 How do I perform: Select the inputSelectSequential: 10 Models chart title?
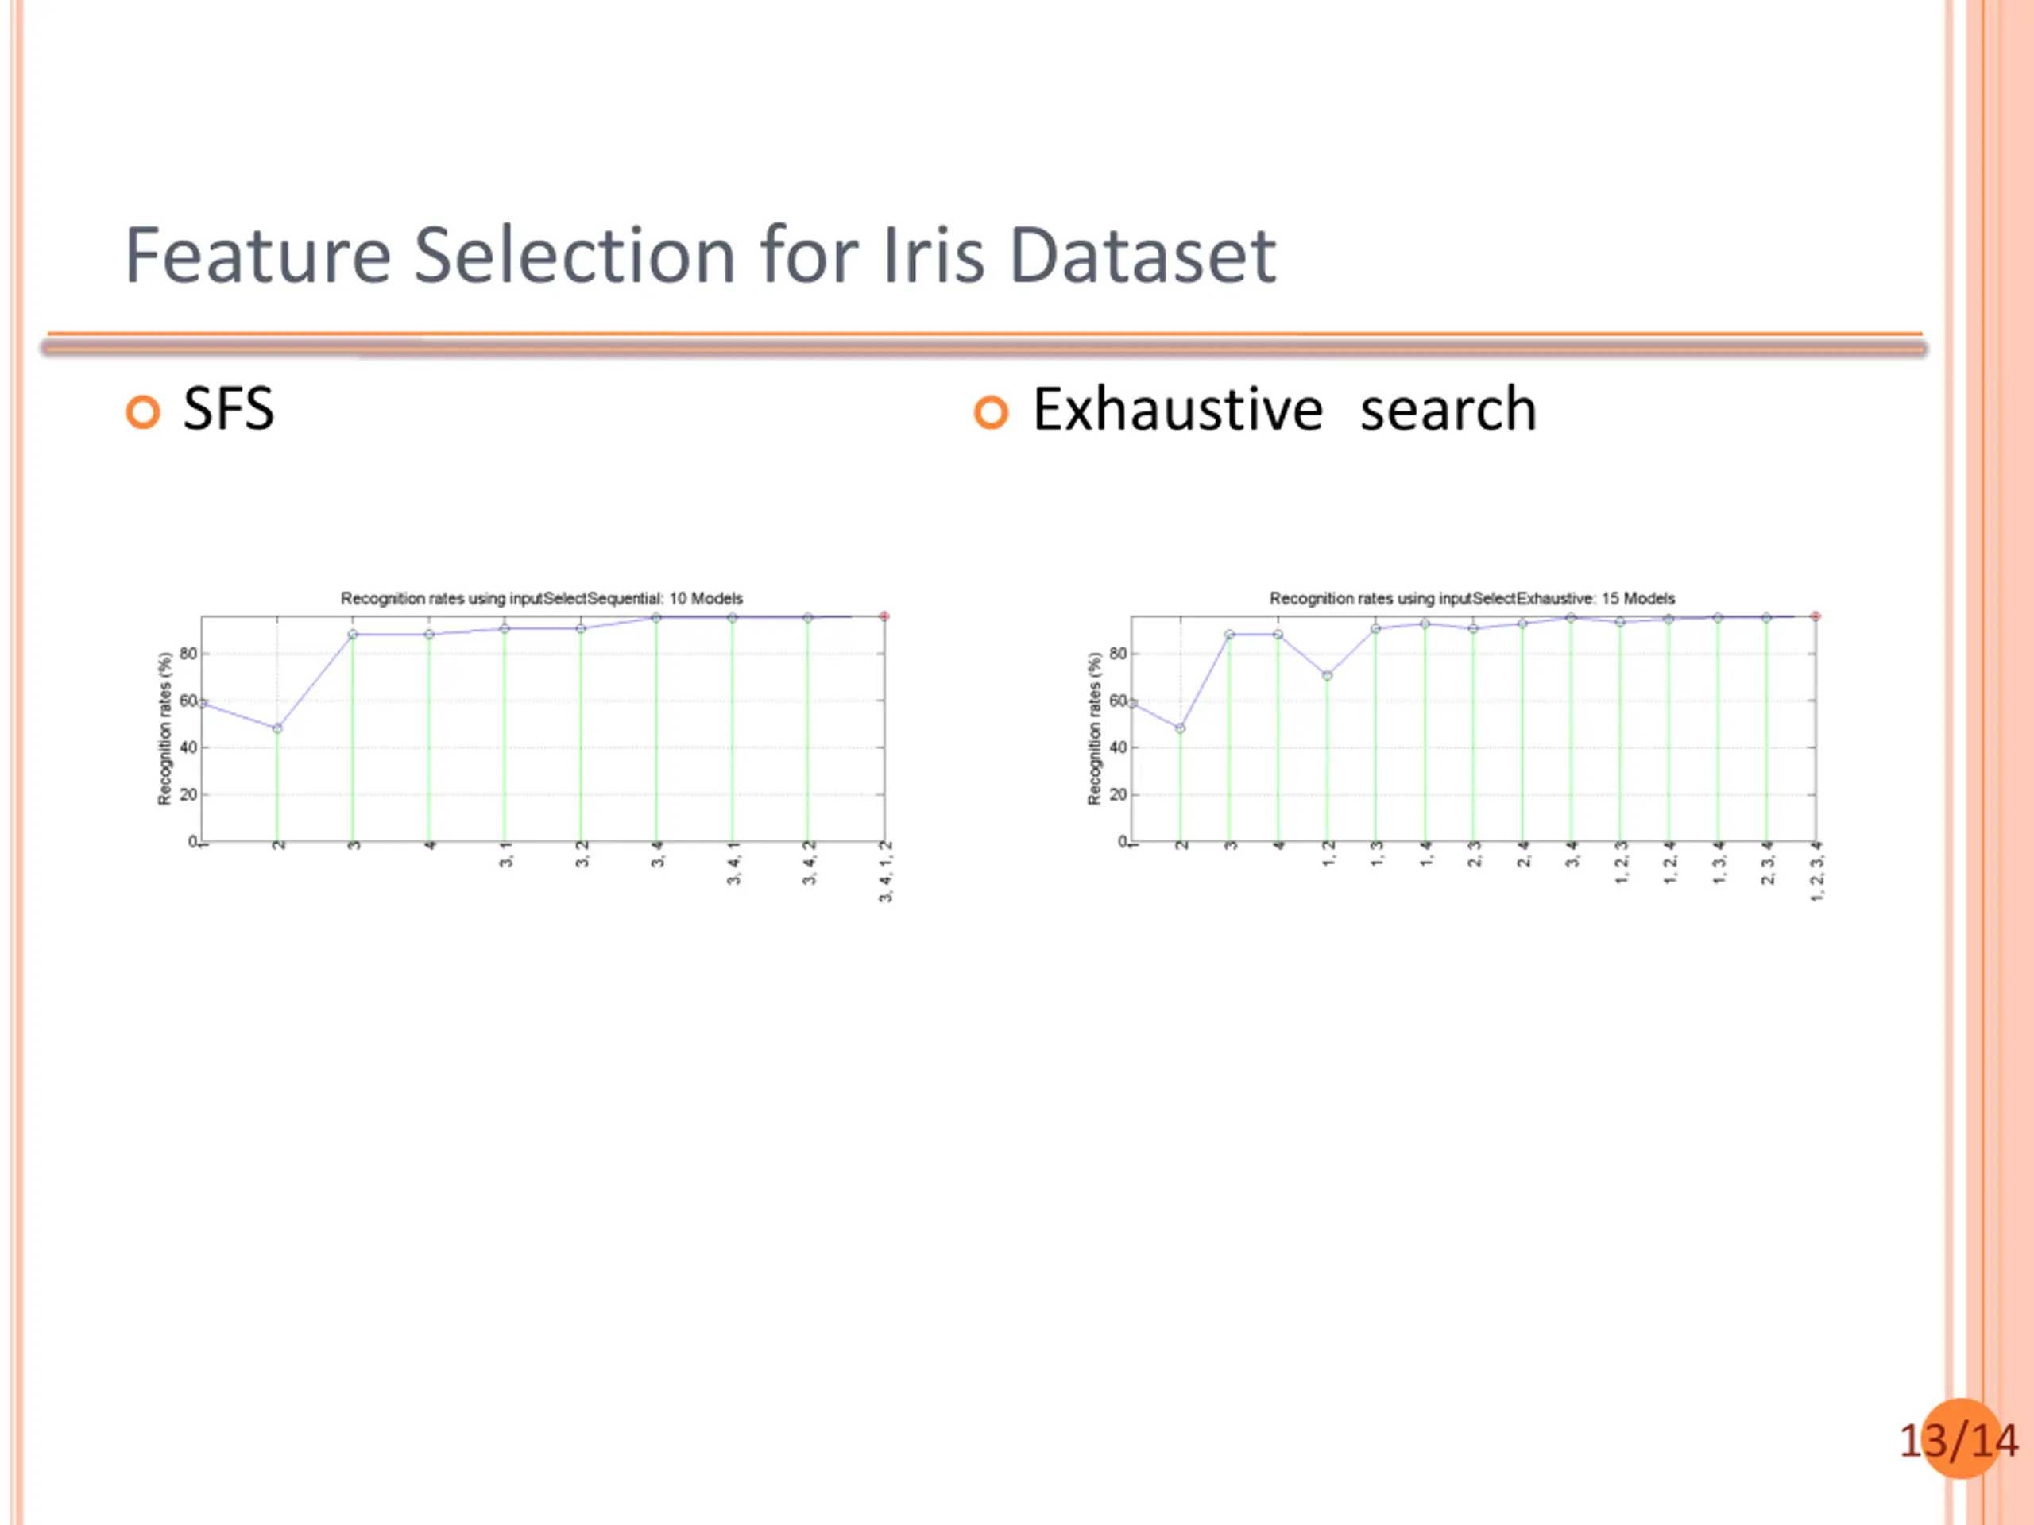click(x=542, y=598)
